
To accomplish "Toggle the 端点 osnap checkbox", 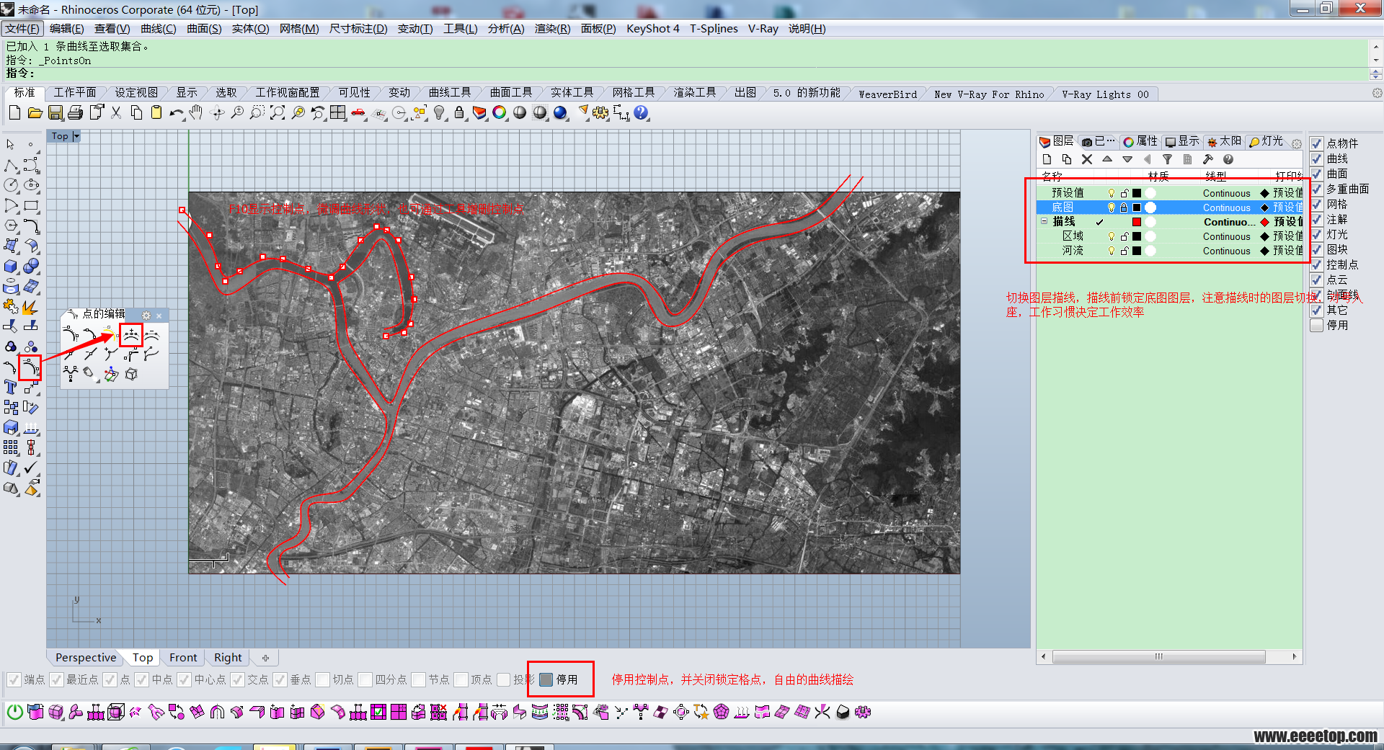I will click(14, 679).
